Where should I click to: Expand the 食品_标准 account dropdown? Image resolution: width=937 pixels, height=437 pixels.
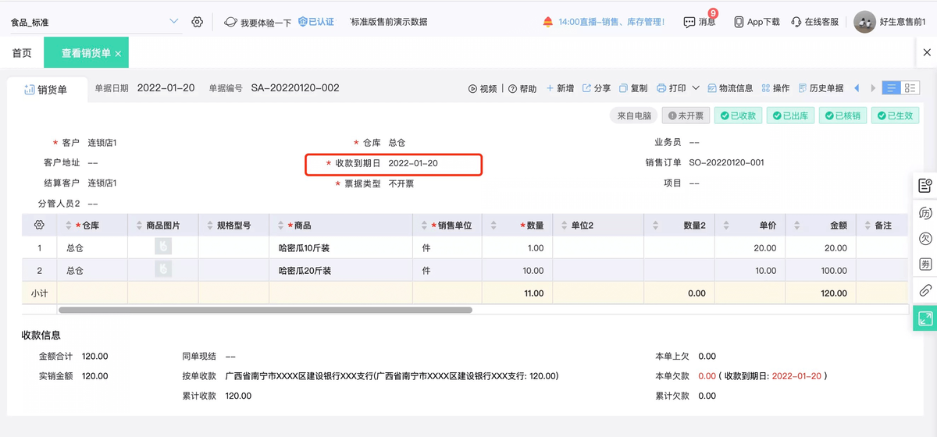pyautogui.click(x=173, y=22)
